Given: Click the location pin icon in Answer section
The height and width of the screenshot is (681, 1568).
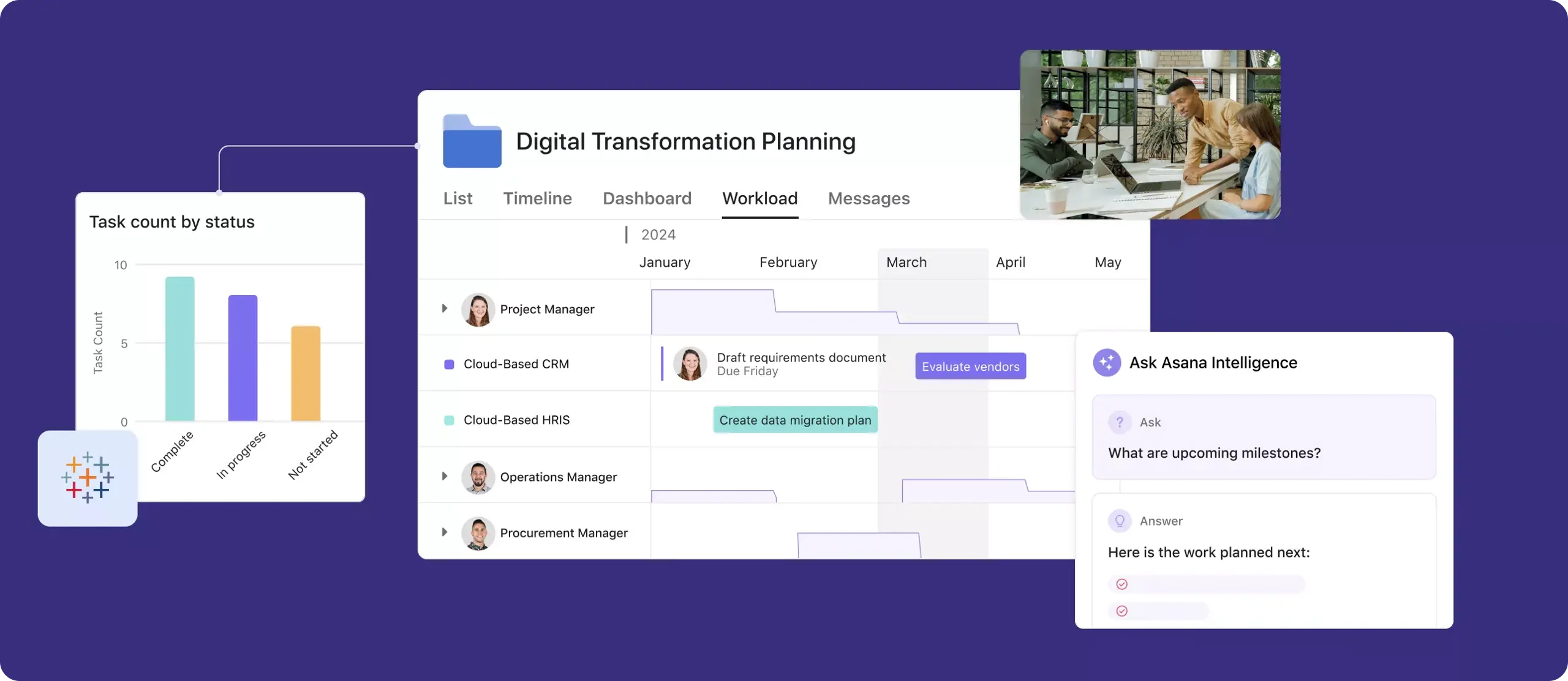Looking at the screenshot, I should point(1119,521).
